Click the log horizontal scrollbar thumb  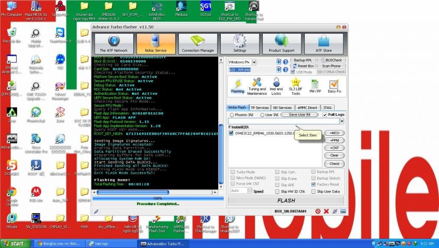point(133,192)
